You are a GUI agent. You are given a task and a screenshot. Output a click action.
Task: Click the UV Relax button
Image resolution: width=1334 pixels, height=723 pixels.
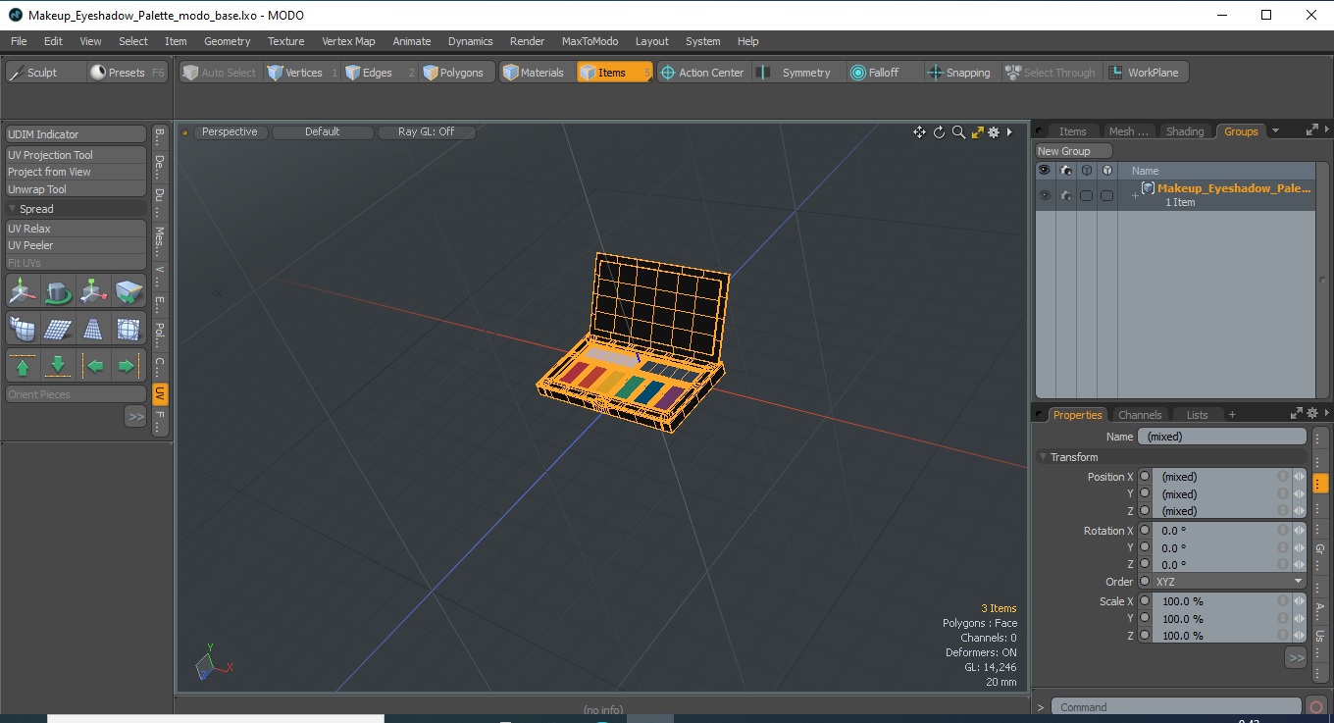pos(77,229)
